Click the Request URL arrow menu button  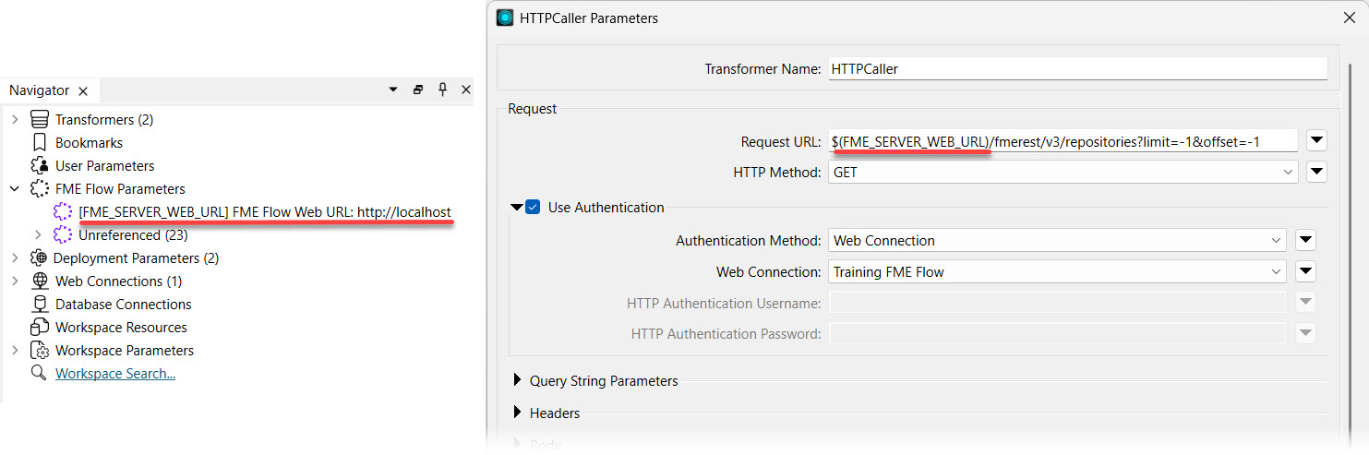[1317, 141]
